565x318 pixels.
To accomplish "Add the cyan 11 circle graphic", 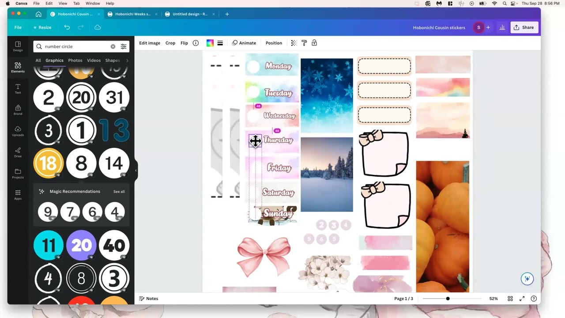I will [x=49, y=245].
